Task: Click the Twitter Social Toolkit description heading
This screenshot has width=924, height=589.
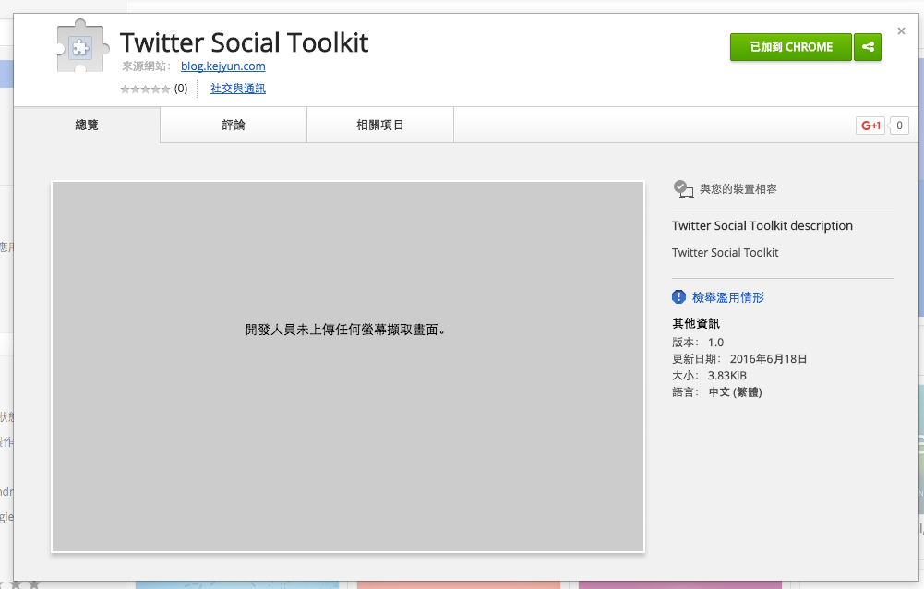Action: pos(762,226)
